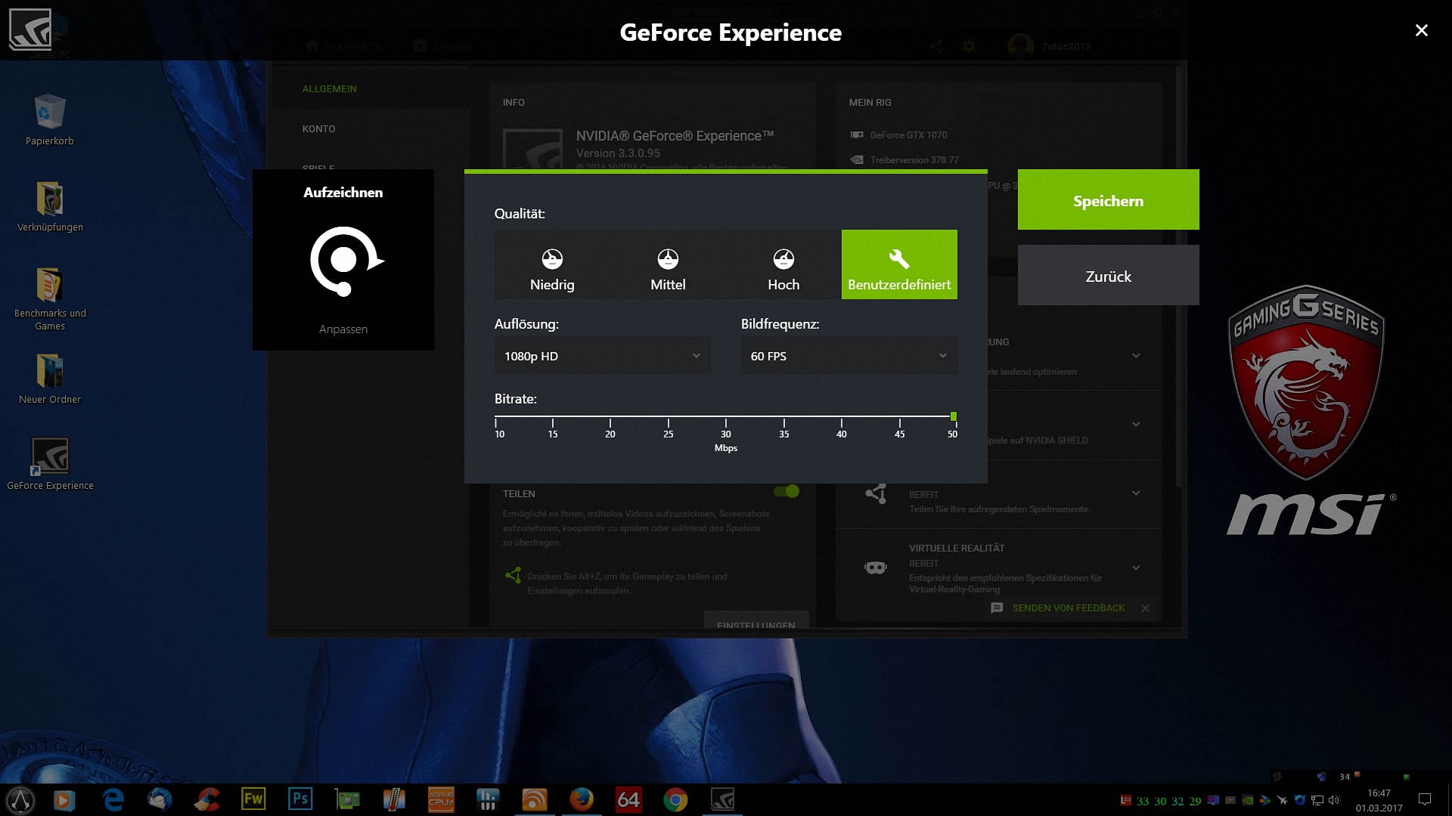Image resolution: width=1452 pixels, height=816 pixels.
Task: Select Niedrig quality preset
Action: coord(552,265)
